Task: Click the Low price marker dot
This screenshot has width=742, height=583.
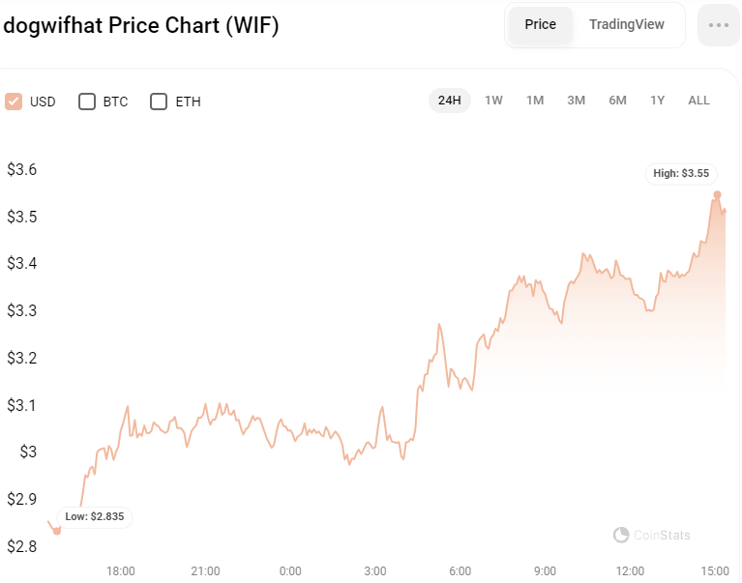Action: tap(56, 531)
